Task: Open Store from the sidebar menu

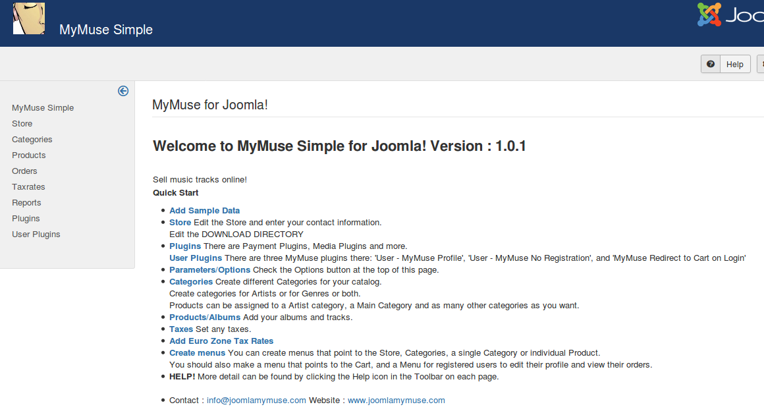Action: click(x=22, y=124)
